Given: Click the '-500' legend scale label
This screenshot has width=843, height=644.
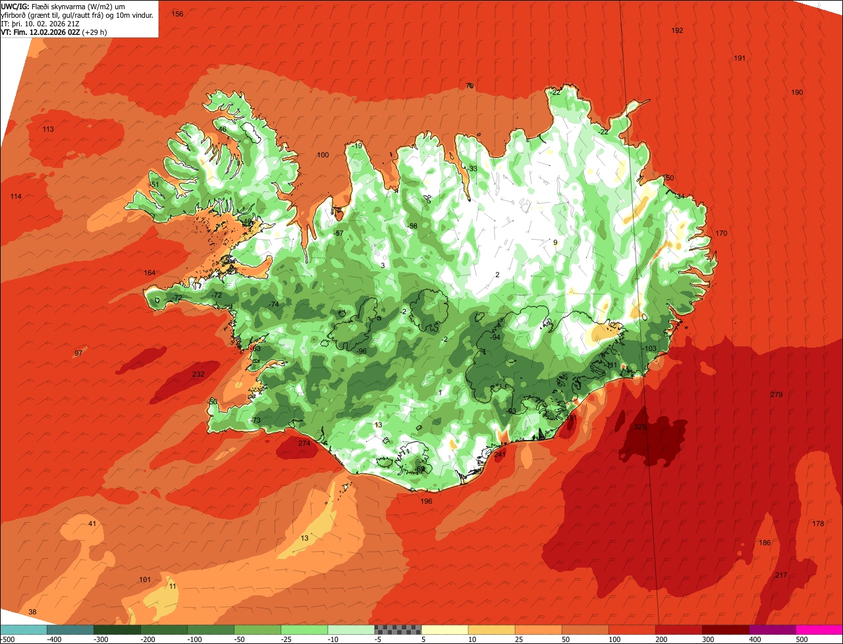Looking at the screenshot, I should tap(7, 639).
